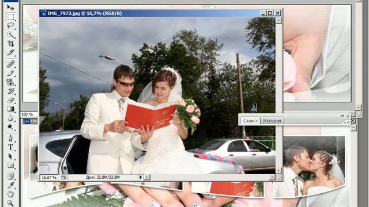This screenshot has height=207, width=369.
Task: Open the document info menu arrow in the status bar
Action: [141, 177]
